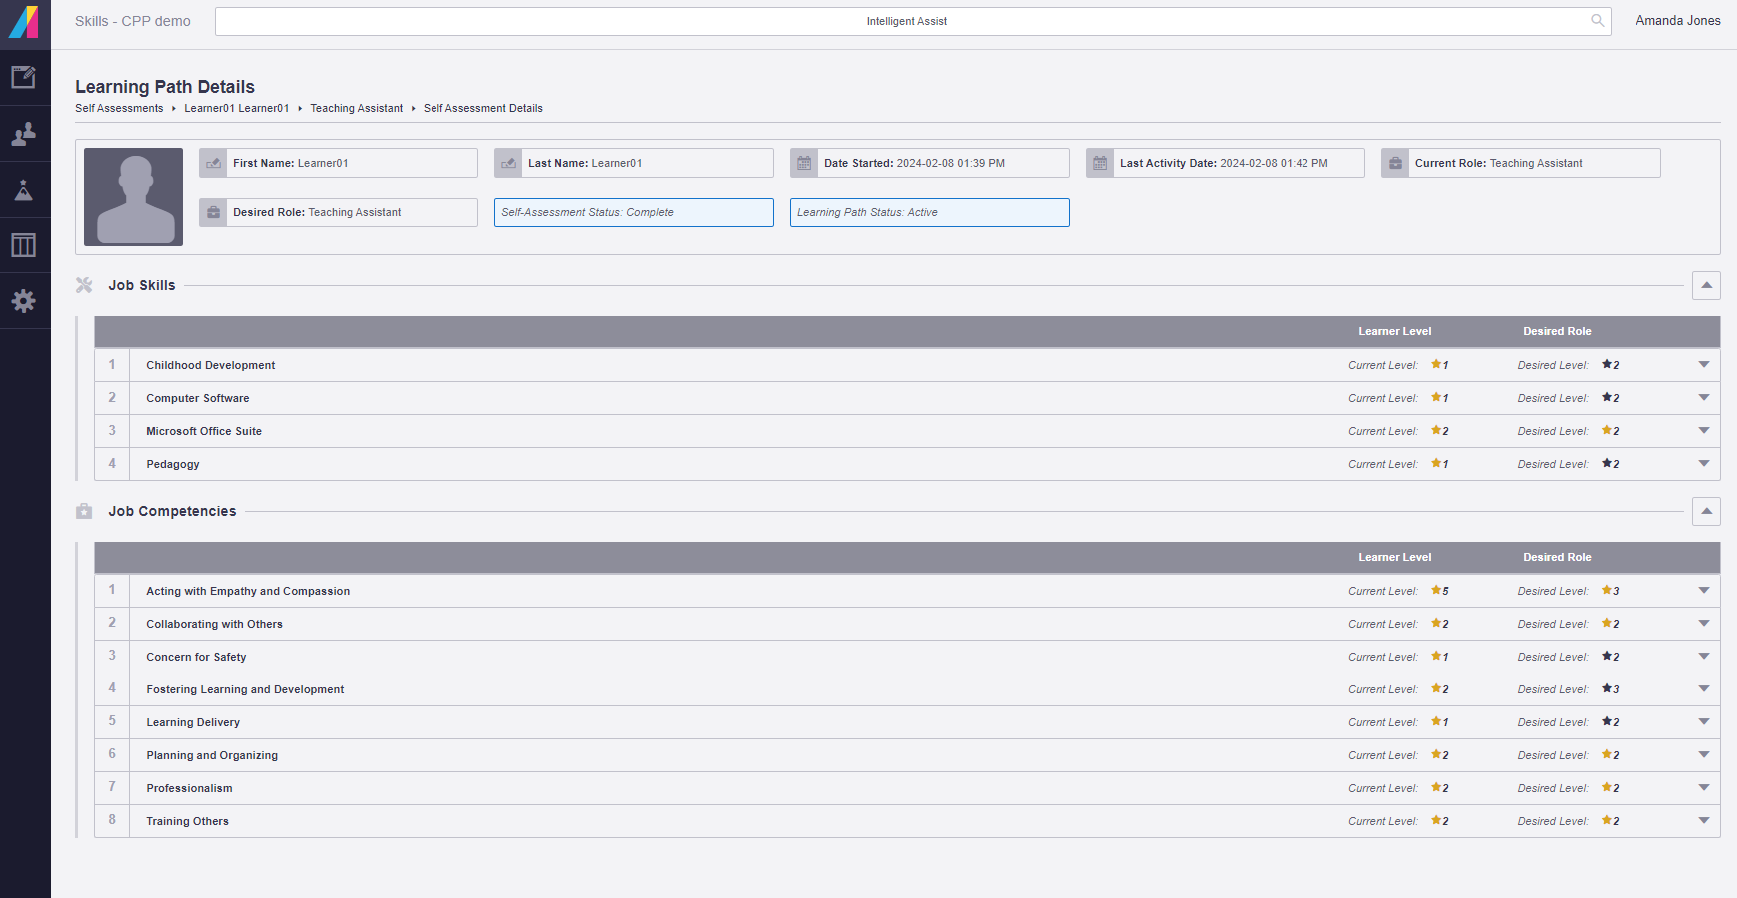Image resolution: width=1737 pixels, height=898 pixels.
Task: Expand the Training Others row
Action: coord(1704,821)
